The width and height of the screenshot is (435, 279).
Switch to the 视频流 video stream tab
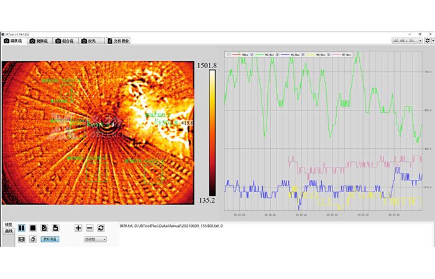coord(39,41)
